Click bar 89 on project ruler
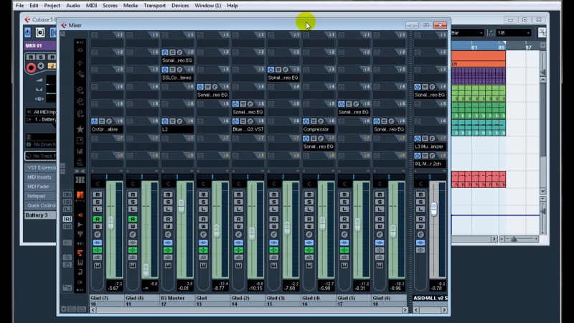Screen dimensions: 574x323 pyautogui.click(x=501, y=47)
